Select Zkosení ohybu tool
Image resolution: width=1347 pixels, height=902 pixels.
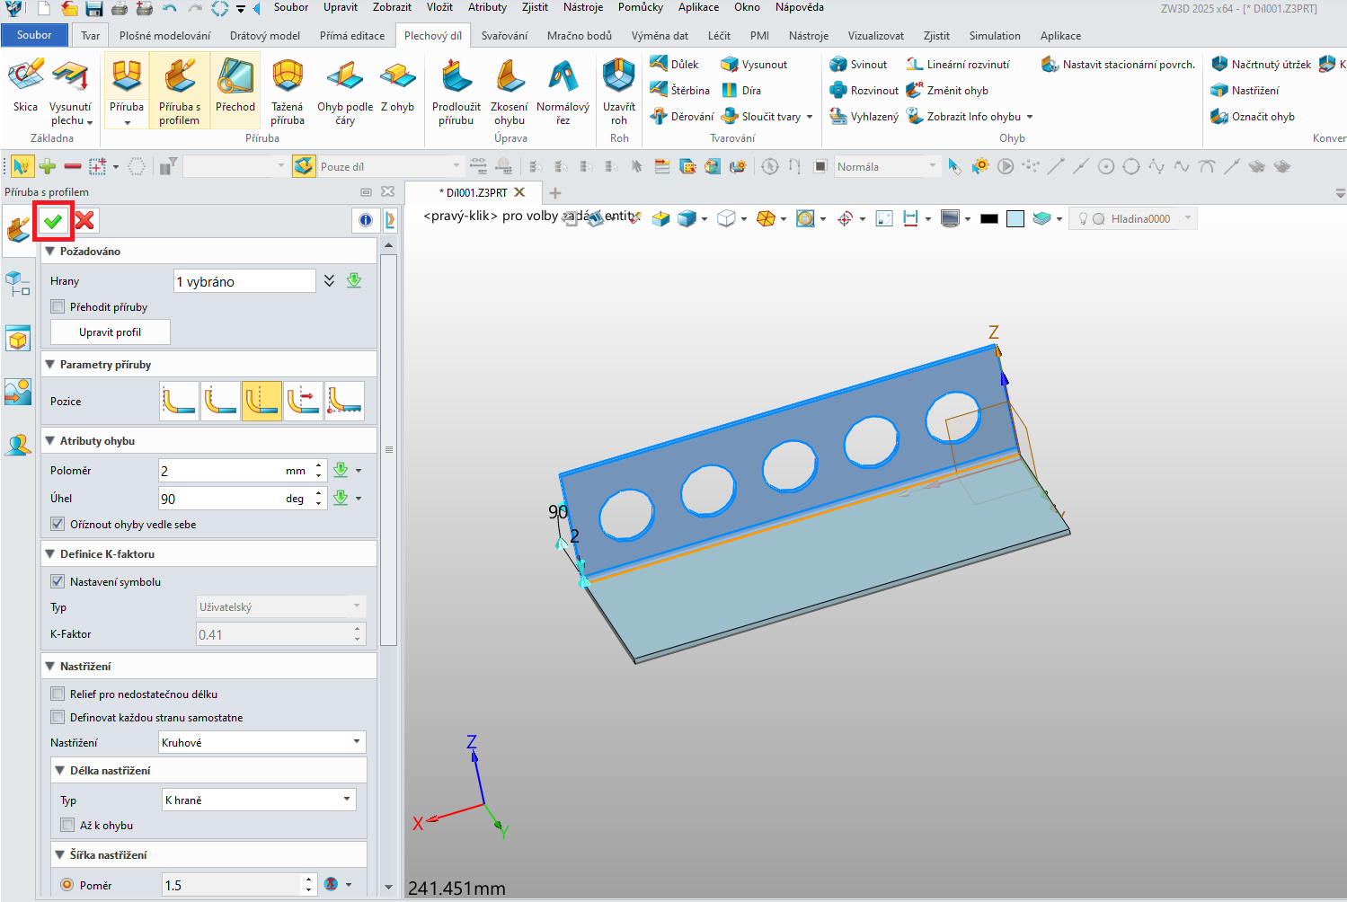[x=510, y=92]
